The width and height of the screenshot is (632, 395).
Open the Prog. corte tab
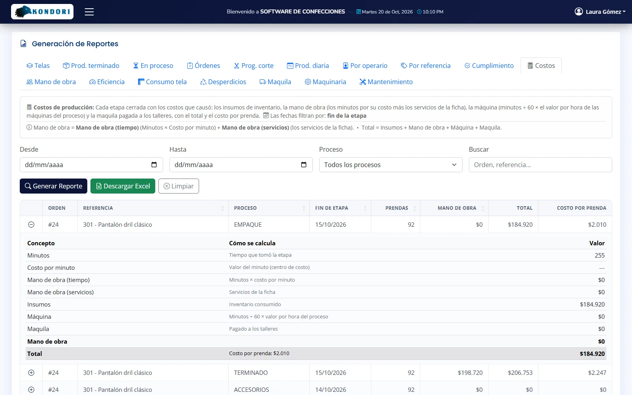coord(254,66)
